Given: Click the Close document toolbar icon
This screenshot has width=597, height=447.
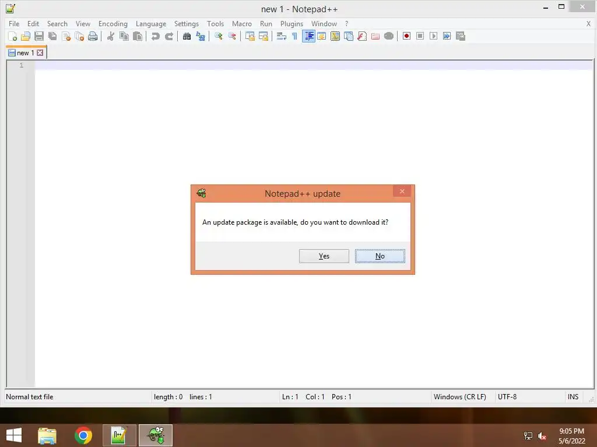Looking at the screenshot, I should (x=66, y=36).
